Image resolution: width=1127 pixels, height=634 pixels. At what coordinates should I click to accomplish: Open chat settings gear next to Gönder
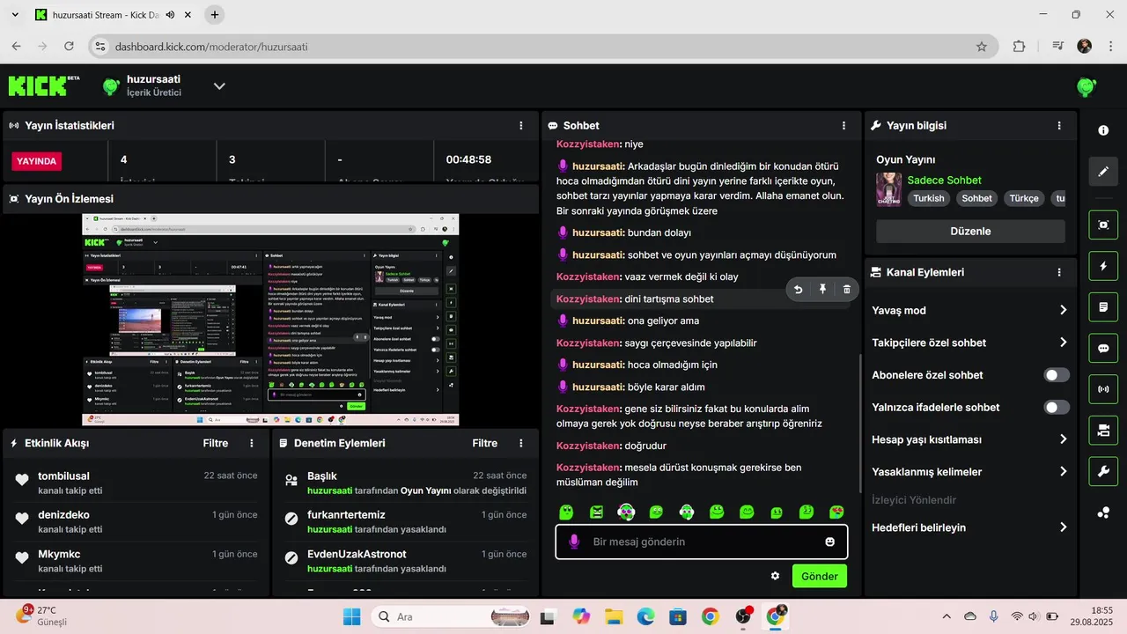(x=775, y=576)
